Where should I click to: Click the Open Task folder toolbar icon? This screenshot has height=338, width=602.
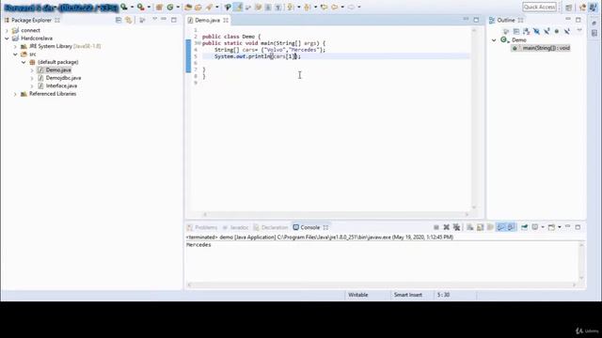pos(198,7)
